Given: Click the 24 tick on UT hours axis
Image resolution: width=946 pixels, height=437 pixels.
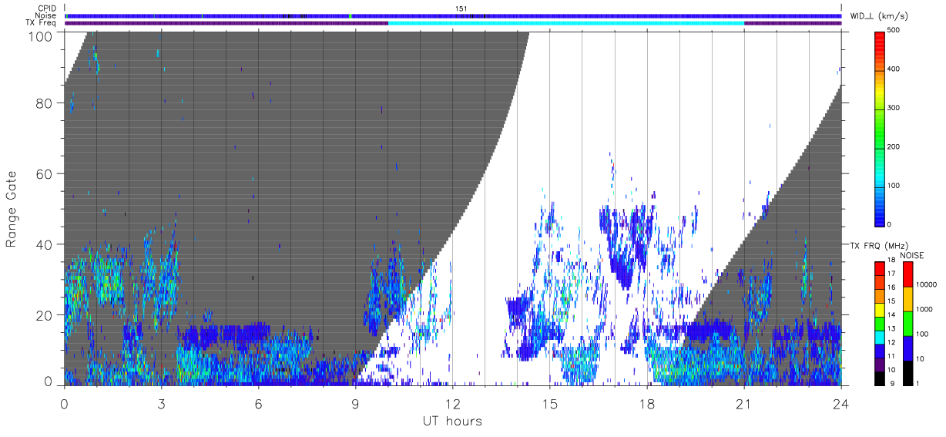Looking at the screenshot, I should coord(841,403).
